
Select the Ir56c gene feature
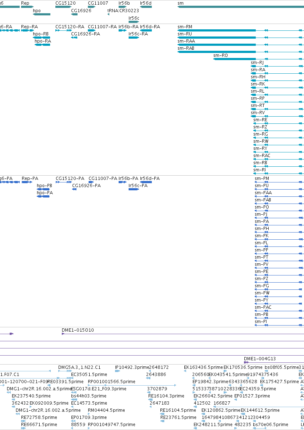pos(134,22)
